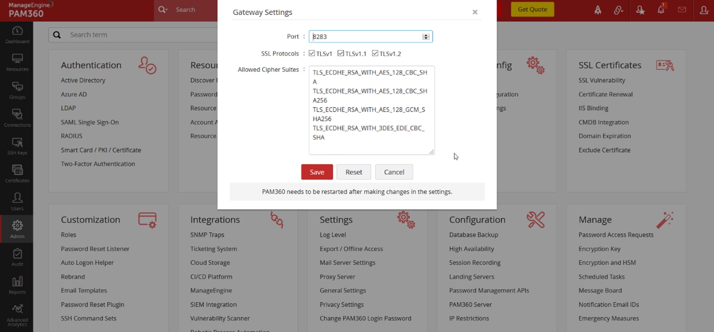Close the Gateway Settings dialog
Viewport: 714px width, 332px height.
pos(475,12)
